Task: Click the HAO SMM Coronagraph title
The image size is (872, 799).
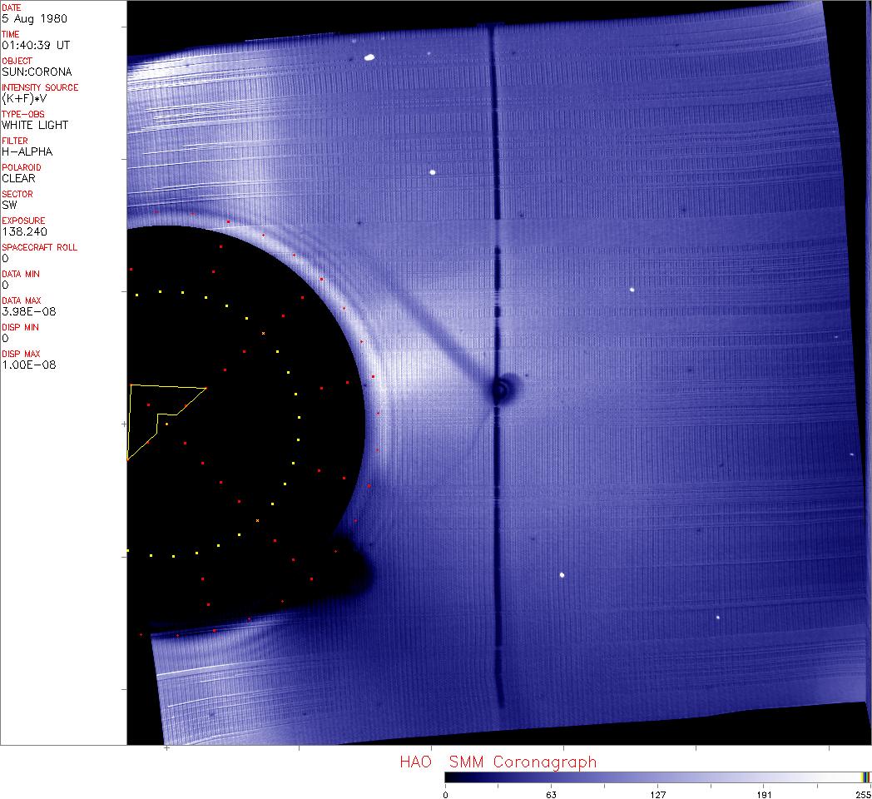Action: click(x=498, y=762)
